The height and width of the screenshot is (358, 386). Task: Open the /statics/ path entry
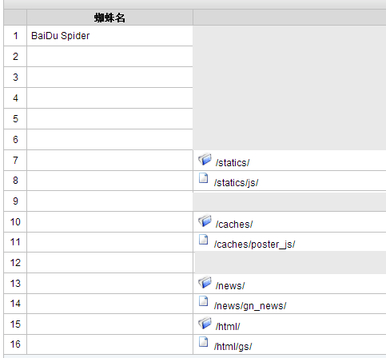(x=233, y=163)
